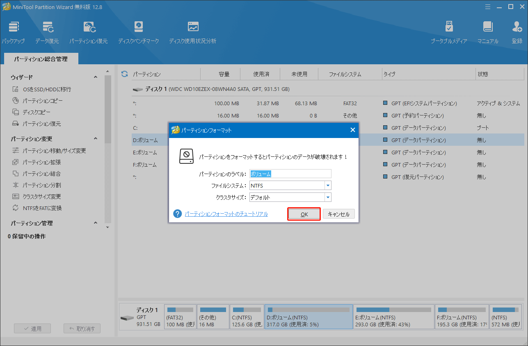This screenshot has width=528, height=346.
Task: Select the ディスク 1 row in partition table
Action: (x=327, y=89)
